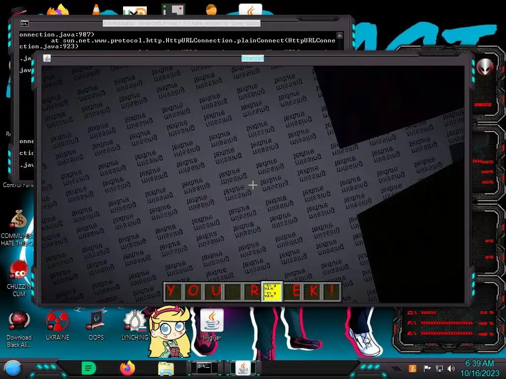Switch to the Java Minecraft taskbar button
Viewport: 506px width, 379px height.
coord(243,368)
